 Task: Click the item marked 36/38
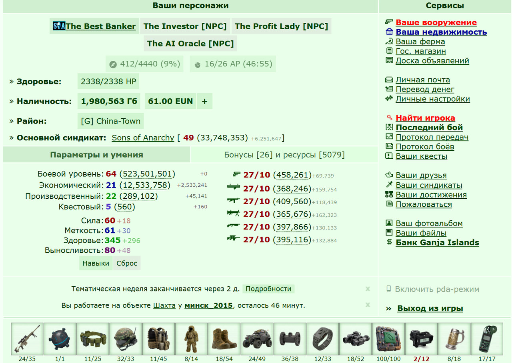coord(290,339)
